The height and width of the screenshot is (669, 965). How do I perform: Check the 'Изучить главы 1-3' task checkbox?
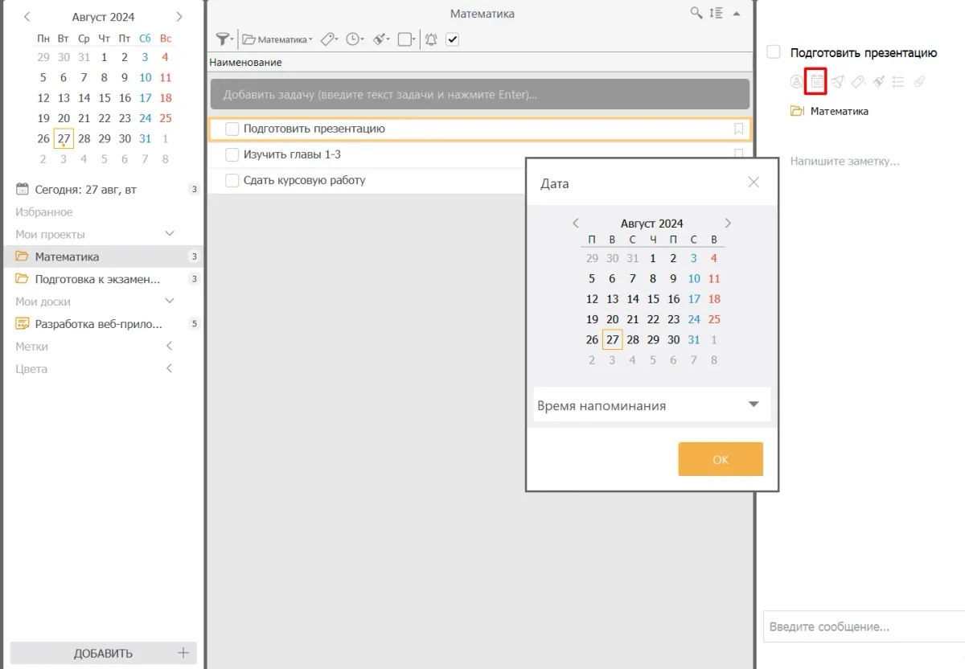[x=232, y=154]
